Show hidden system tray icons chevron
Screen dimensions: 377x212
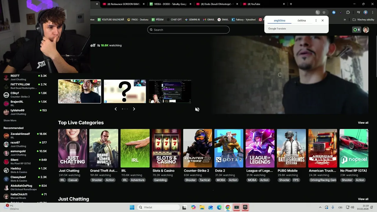tap(320, 207)
